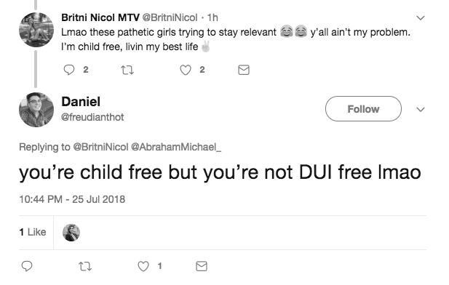Image resolution: width=449 pixels, height=285 pixels.
Task: Follow Daniel's account
Action: [363, 109]
